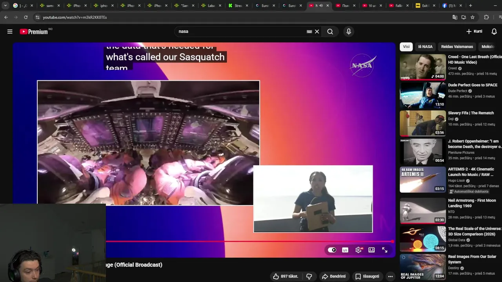Clear the 'nasa' search text

tap(317, 32)
